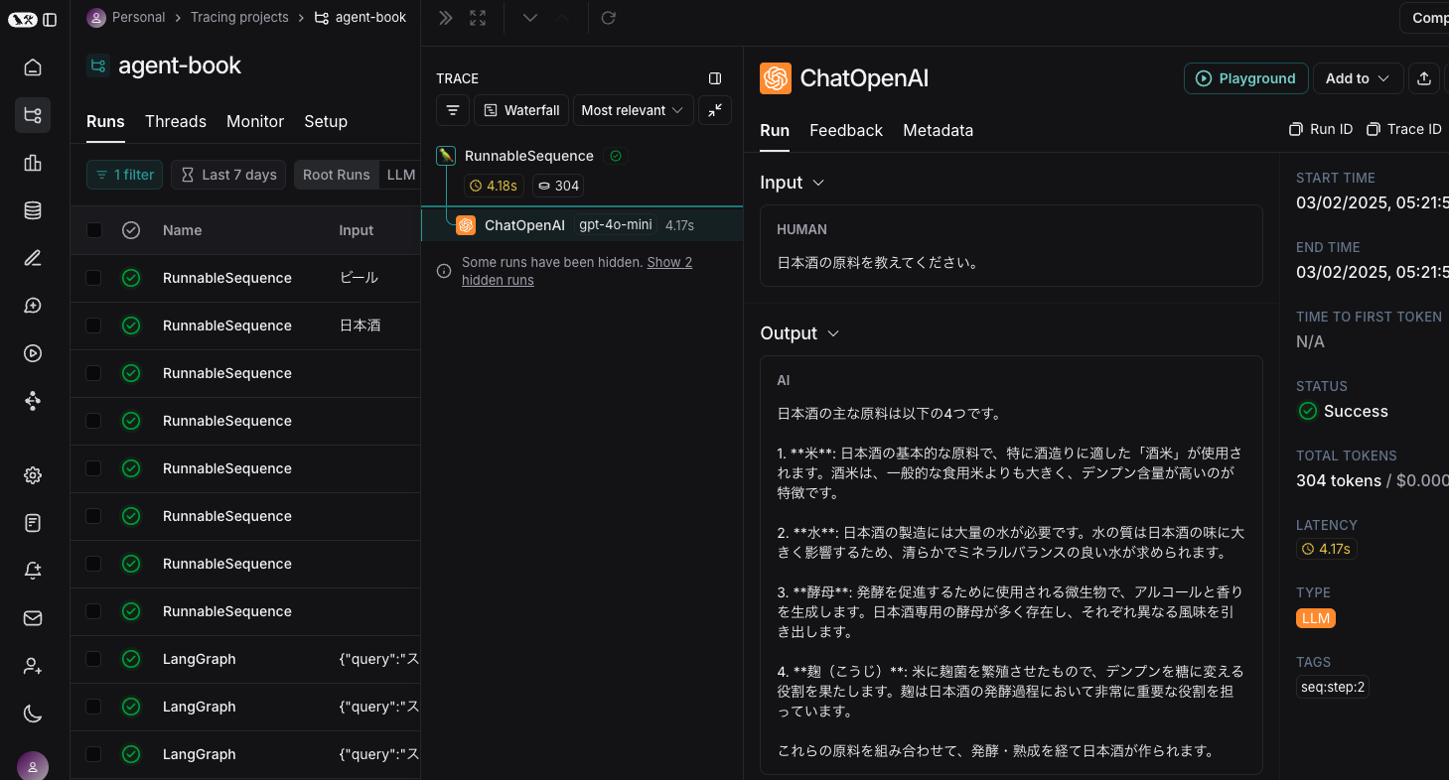The height and width of the screenshot is (780, 1449).
Task: Switch to the Threads tab
Action: point(176,121)
